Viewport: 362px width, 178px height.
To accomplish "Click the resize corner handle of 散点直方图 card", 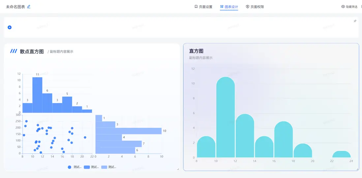I will pyautogui.click(x=178, y=169).
